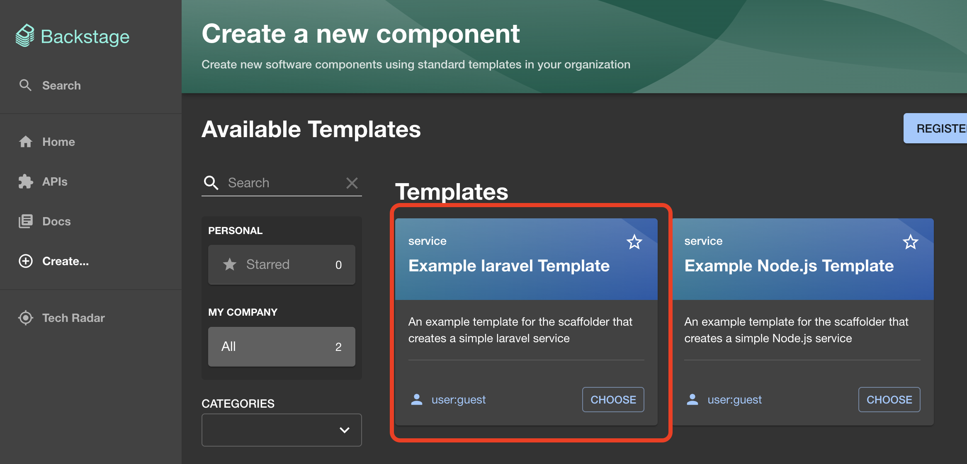This screenshot has width=967, height=464.
Task: Click the person icon on the laravel card
Action: (x=416, y=399)
